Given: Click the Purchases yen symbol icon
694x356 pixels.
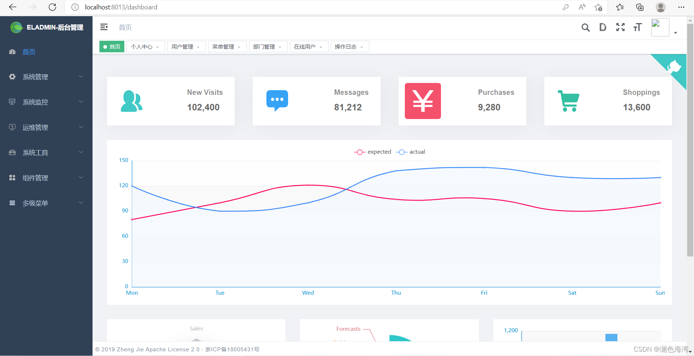Looking at the screenshot, I should pos(423,101).
